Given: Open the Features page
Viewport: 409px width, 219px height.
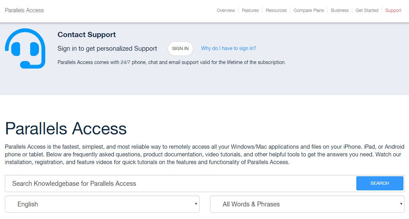Looking at the screenshot, I should (x=250, y=10).
